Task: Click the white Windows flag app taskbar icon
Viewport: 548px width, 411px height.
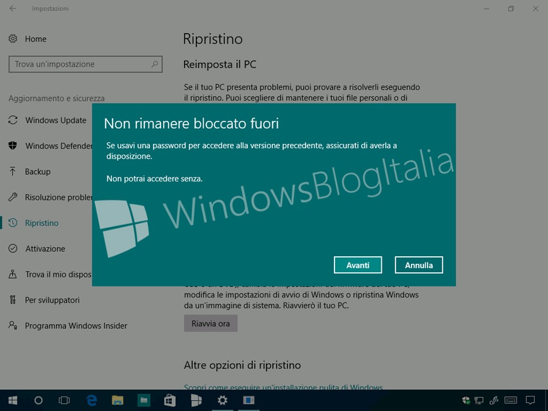Action: click(x=196, y=400)
